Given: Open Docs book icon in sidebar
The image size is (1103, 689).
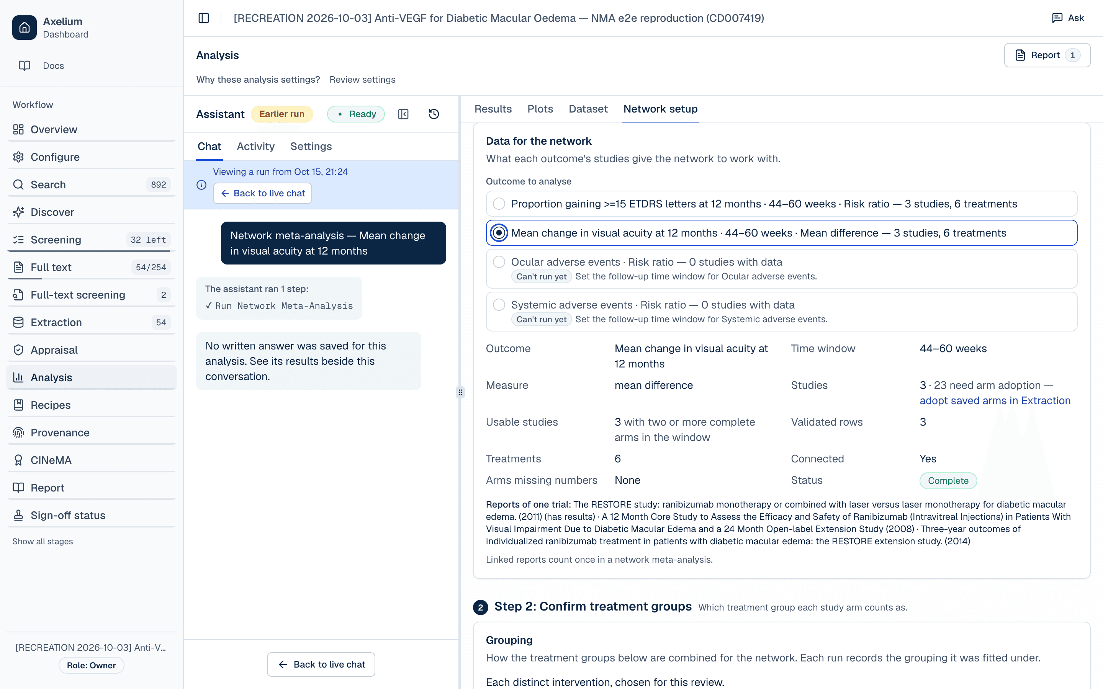Looking at the screenshot, I should pos(24,65).
